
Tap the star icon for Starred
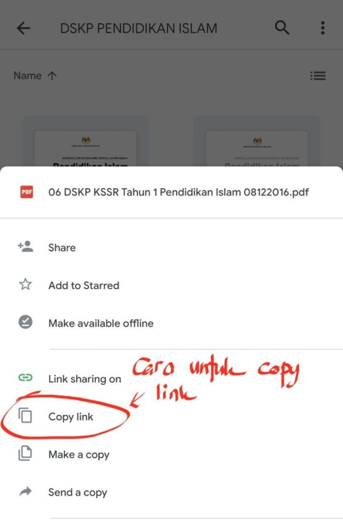[26, 285]
